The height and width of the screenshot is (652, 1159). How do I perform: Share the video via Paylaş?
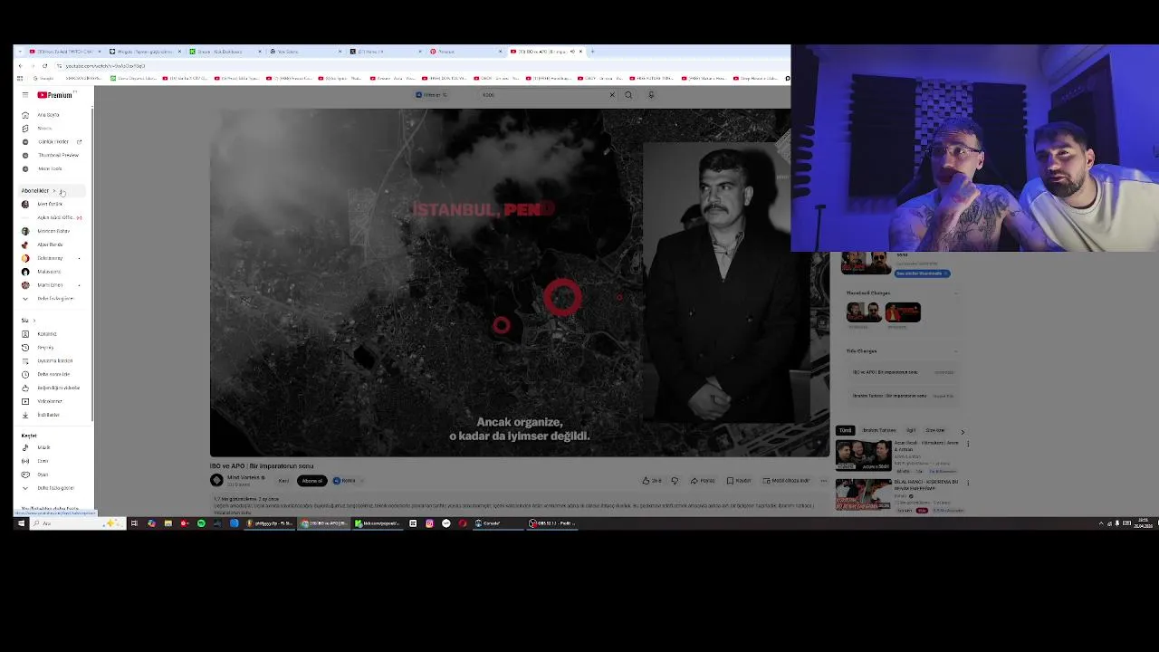pyautogui.click(x=703, y=481)
